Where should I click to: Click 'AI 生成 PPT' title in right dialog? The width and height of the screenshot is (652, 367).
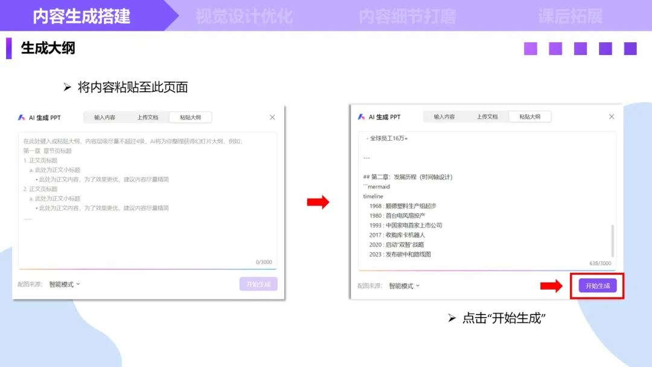pos(384,116)
